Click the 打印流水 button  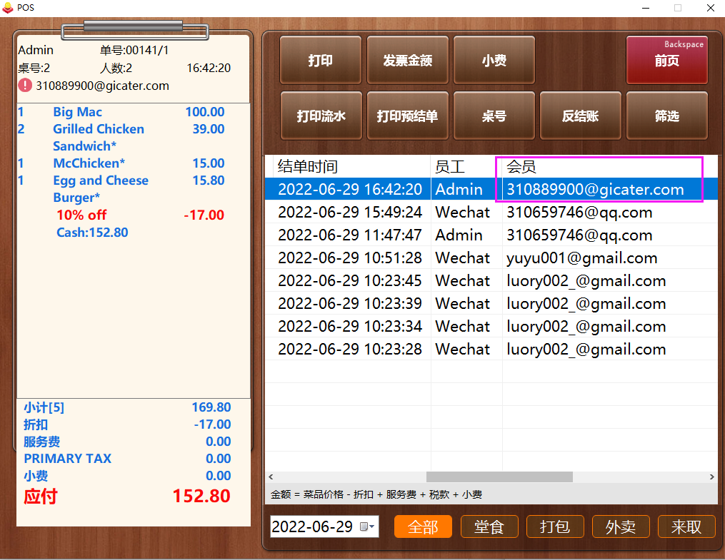coord(321,116)
